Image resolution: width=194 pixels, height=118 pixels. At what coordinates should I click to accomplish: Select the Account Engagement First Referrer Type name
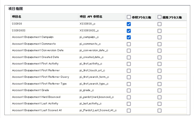point(39,84)
